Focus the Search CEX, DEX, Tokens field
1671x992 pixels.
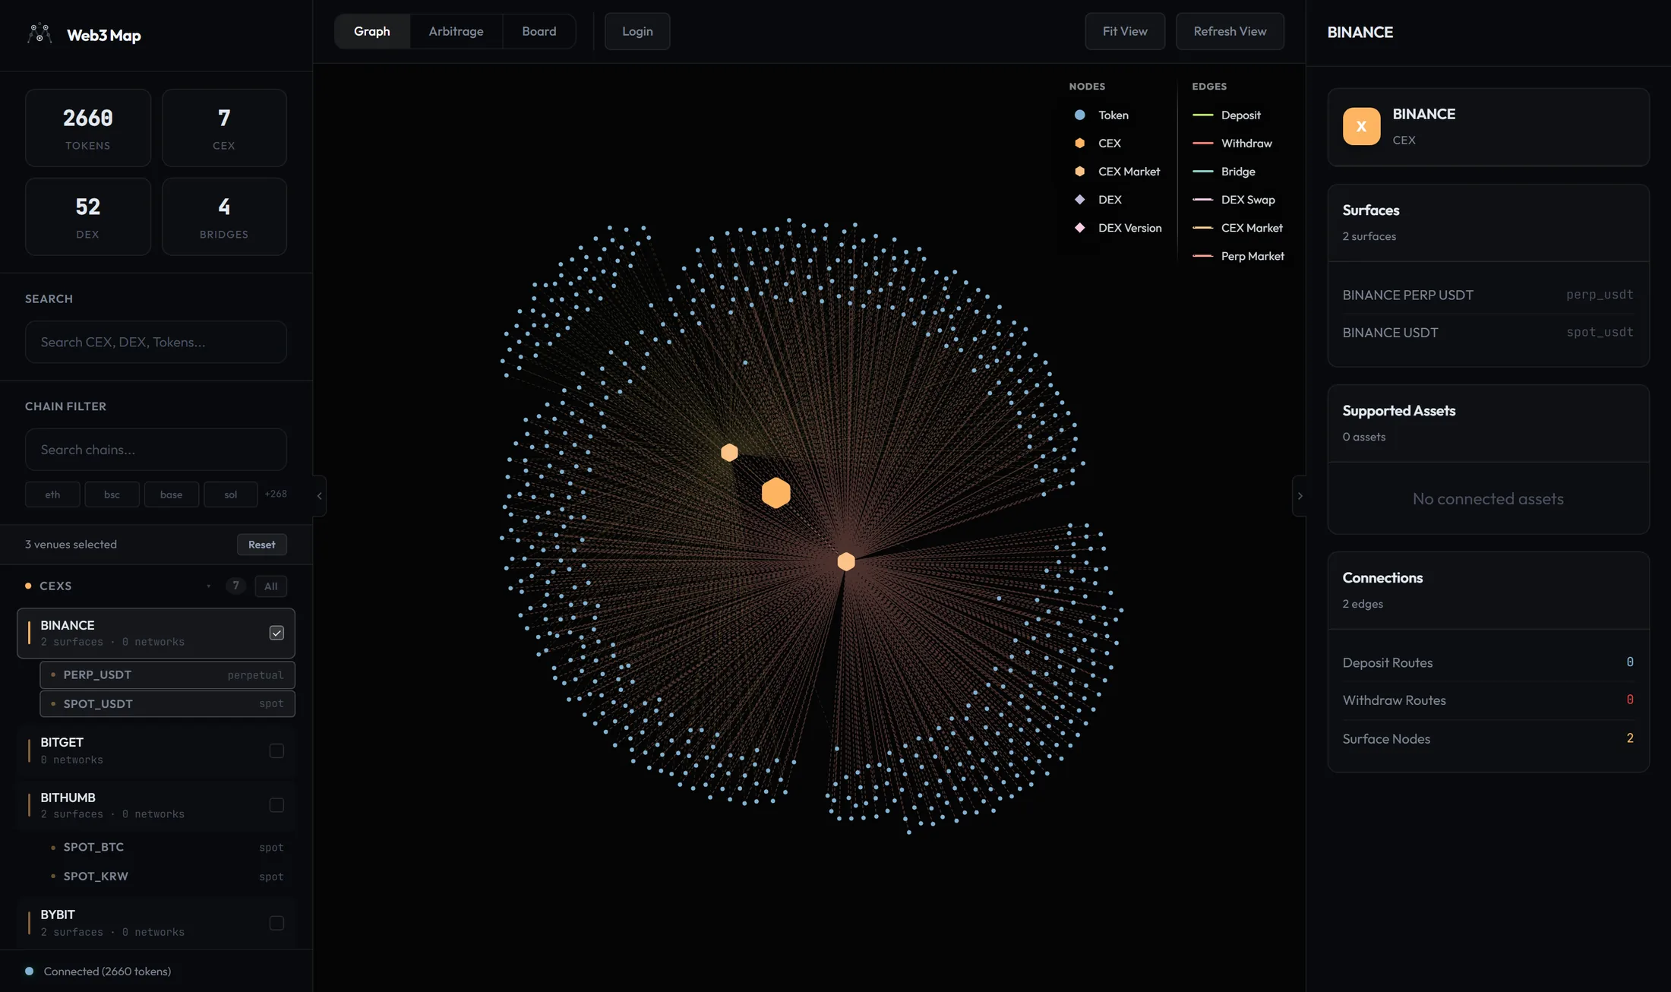click(156, 342)
